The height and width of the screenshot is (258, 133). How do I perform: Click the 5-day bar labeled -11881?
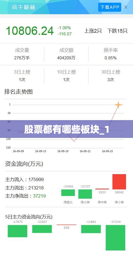91,229
